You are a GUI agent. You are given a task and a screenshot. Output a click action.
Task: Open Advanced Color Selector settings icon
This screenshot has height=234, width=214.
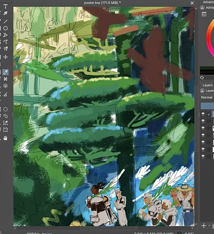[x=204, y=14]
